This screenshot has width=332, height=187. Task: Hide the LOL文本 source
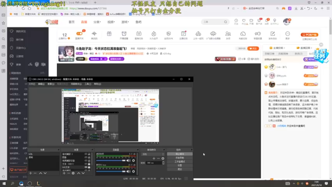[86, 167]
